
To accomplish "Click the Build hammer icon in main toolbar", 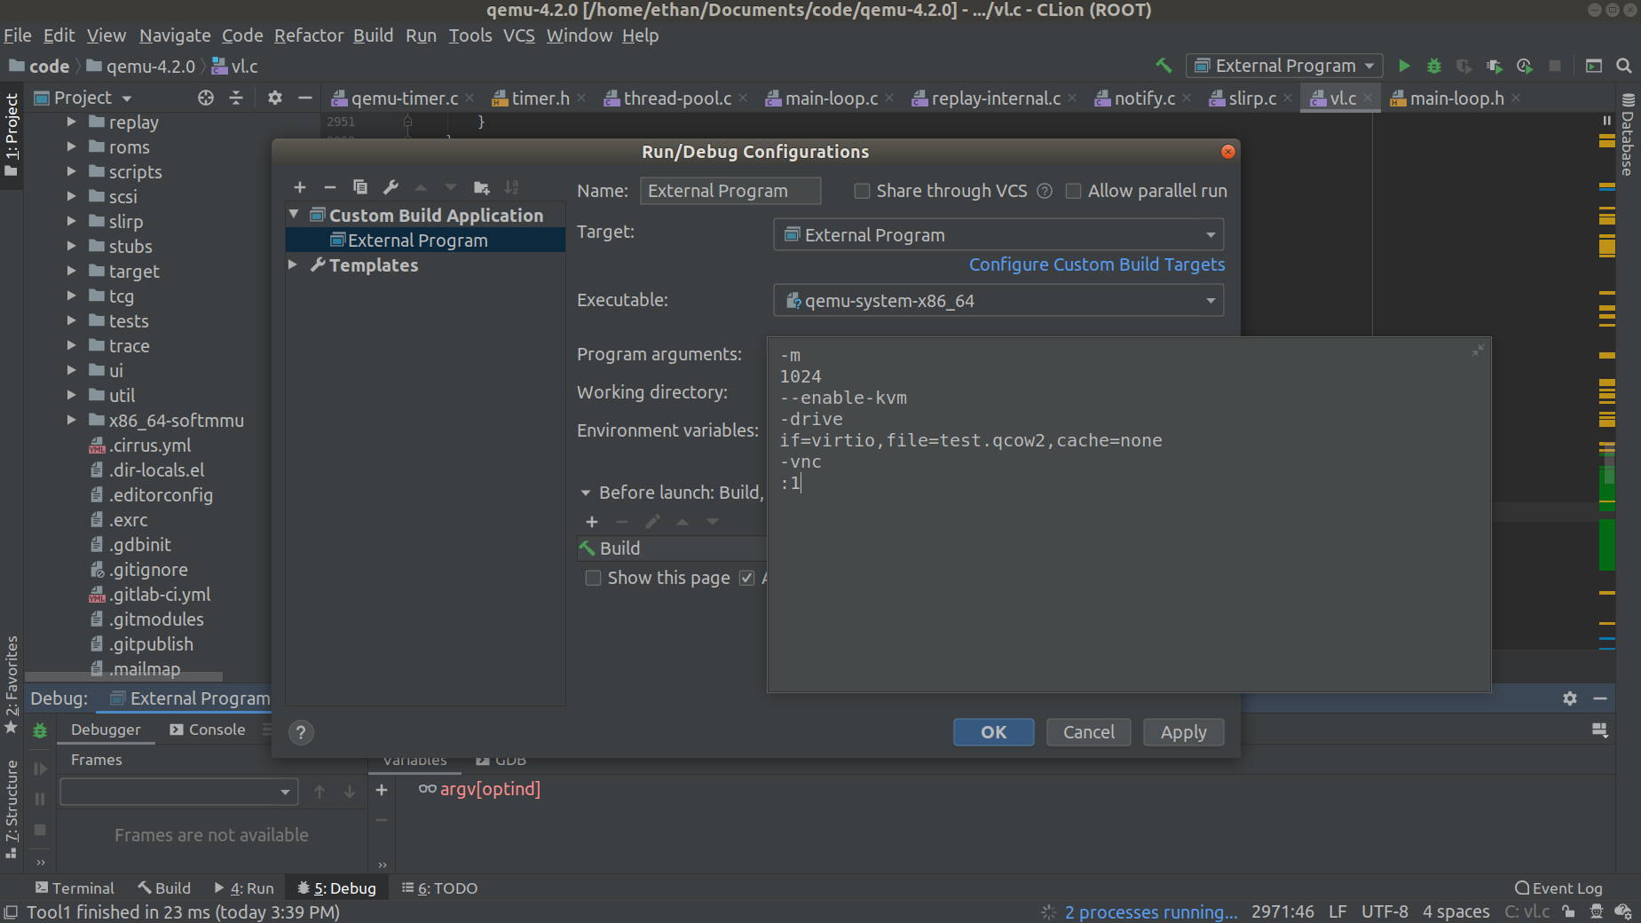I will [x=1164, y=66].
